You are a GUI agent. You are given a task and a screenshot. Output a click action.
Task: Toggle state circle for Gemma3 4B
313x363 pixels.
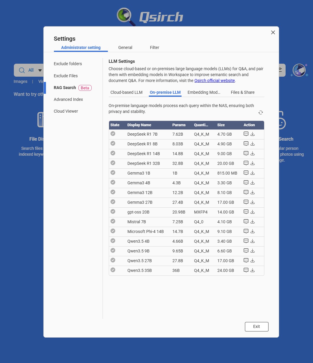[x=113, y=183]
